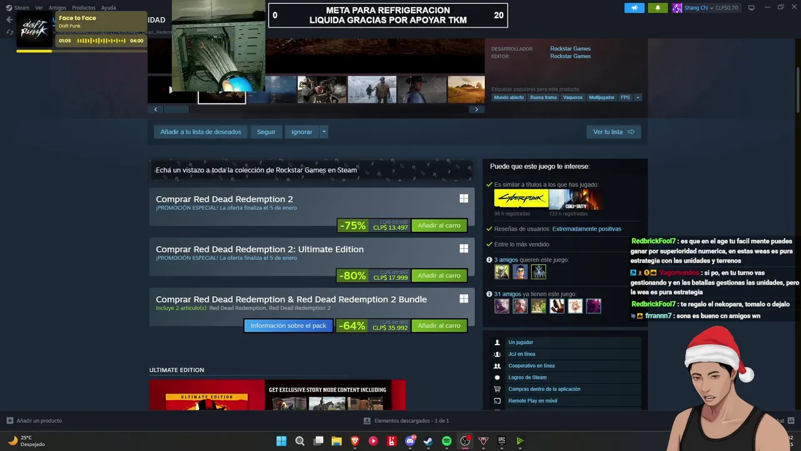Open the Productos menu
Viewport: 801px width, 451px height.
[83, 8]
